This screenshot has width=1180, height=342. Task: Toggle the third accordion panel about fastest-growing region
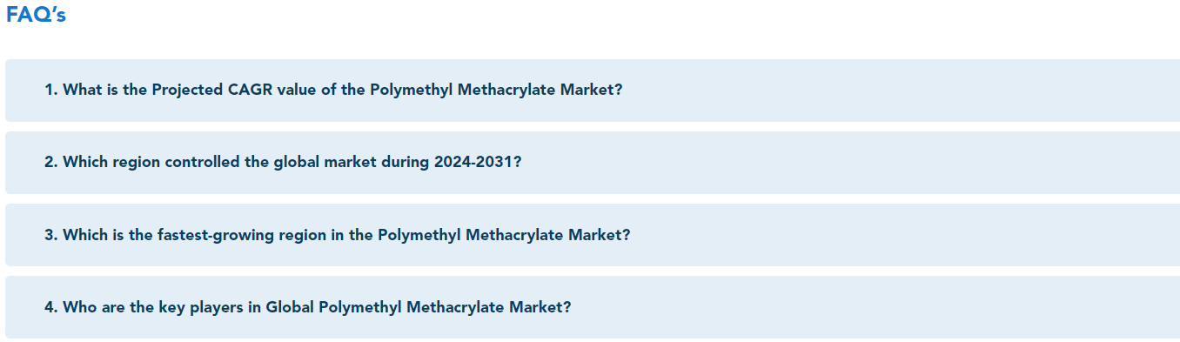tap(592, 235)
